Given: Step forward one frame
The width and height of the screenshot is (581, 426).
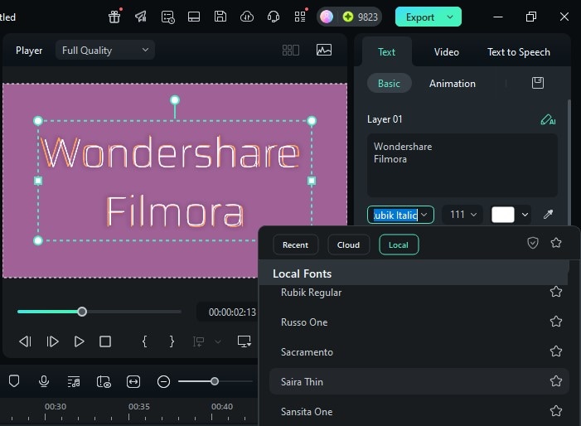Looking at the screenshot, I should [x=52, y=341].
